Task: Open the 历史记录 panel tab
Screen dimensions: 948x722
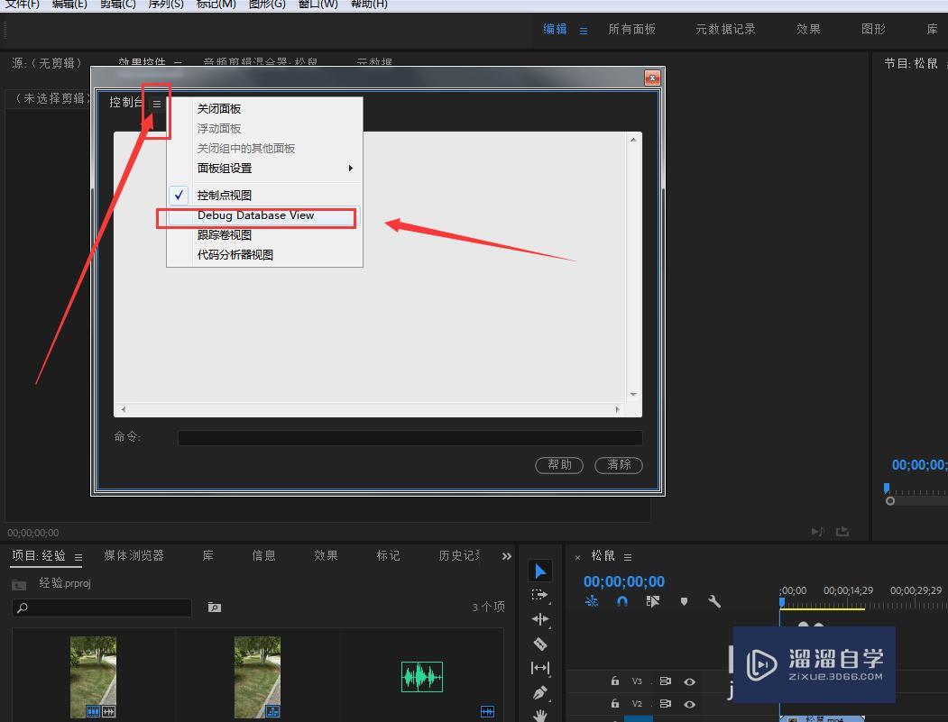Action: [x=459, y=555]
